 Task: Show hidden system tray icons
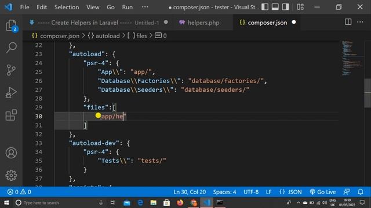click(x=298, y=203)
